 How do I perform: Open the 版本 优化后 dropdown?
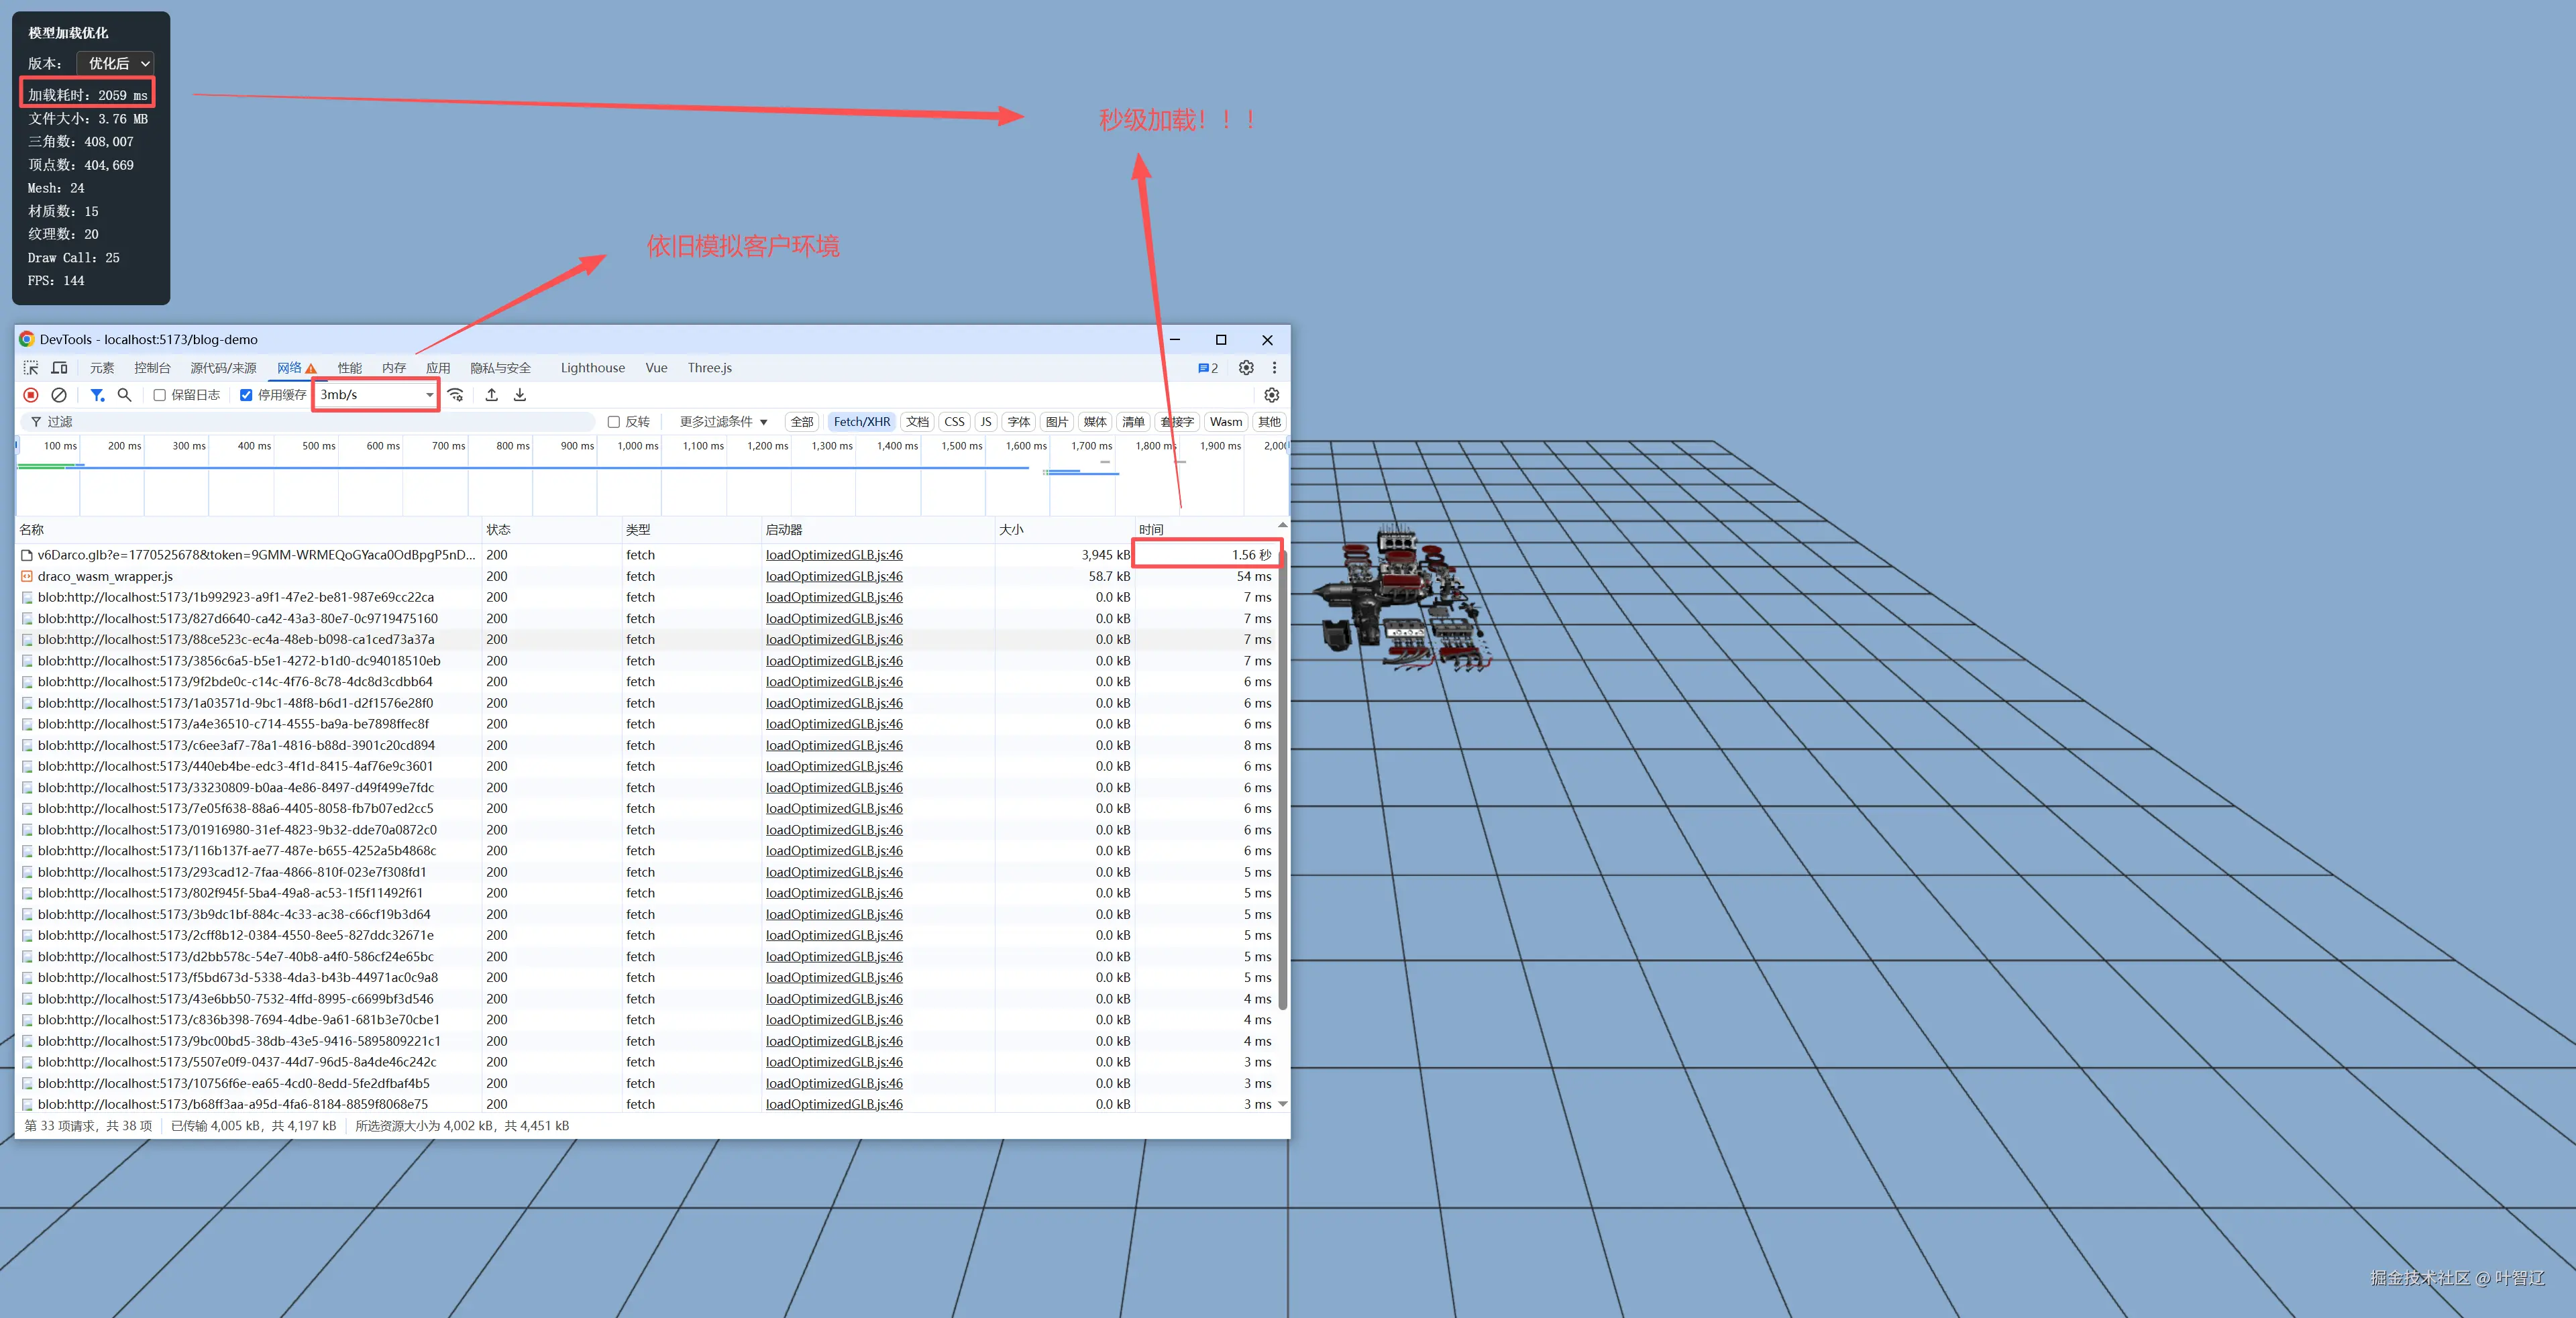(x=116, y=63)
